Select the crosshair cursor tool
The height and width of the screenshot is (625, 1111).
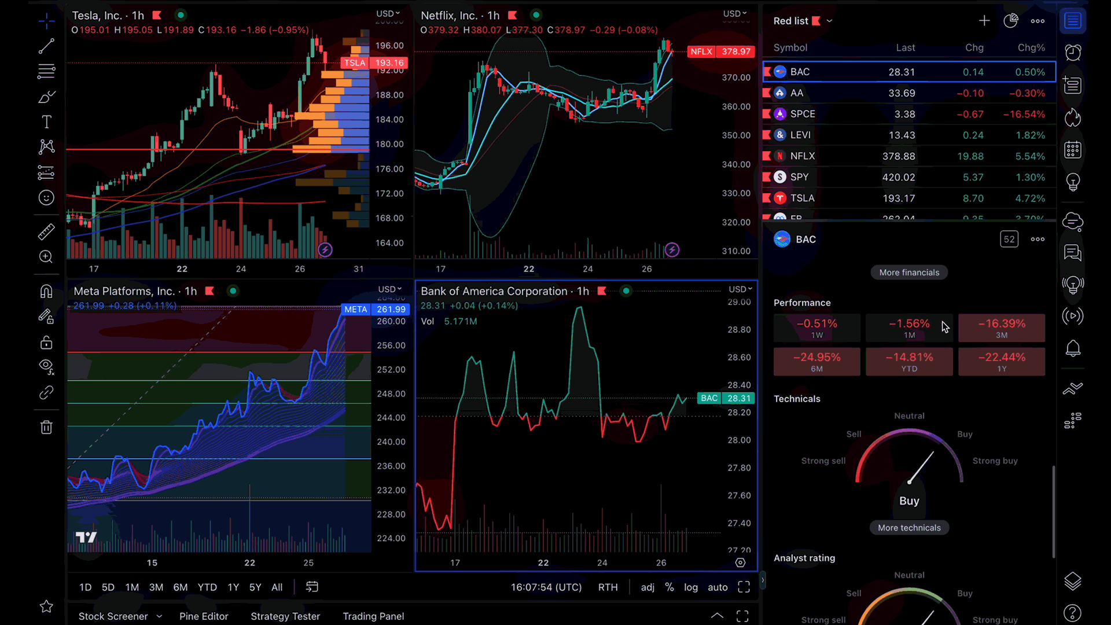pos(46,21)
